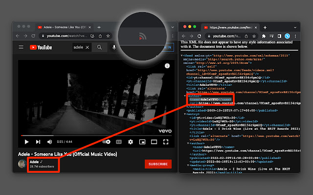
Task: Toggle the autoplay switch
Action: (x=107, y=142)
